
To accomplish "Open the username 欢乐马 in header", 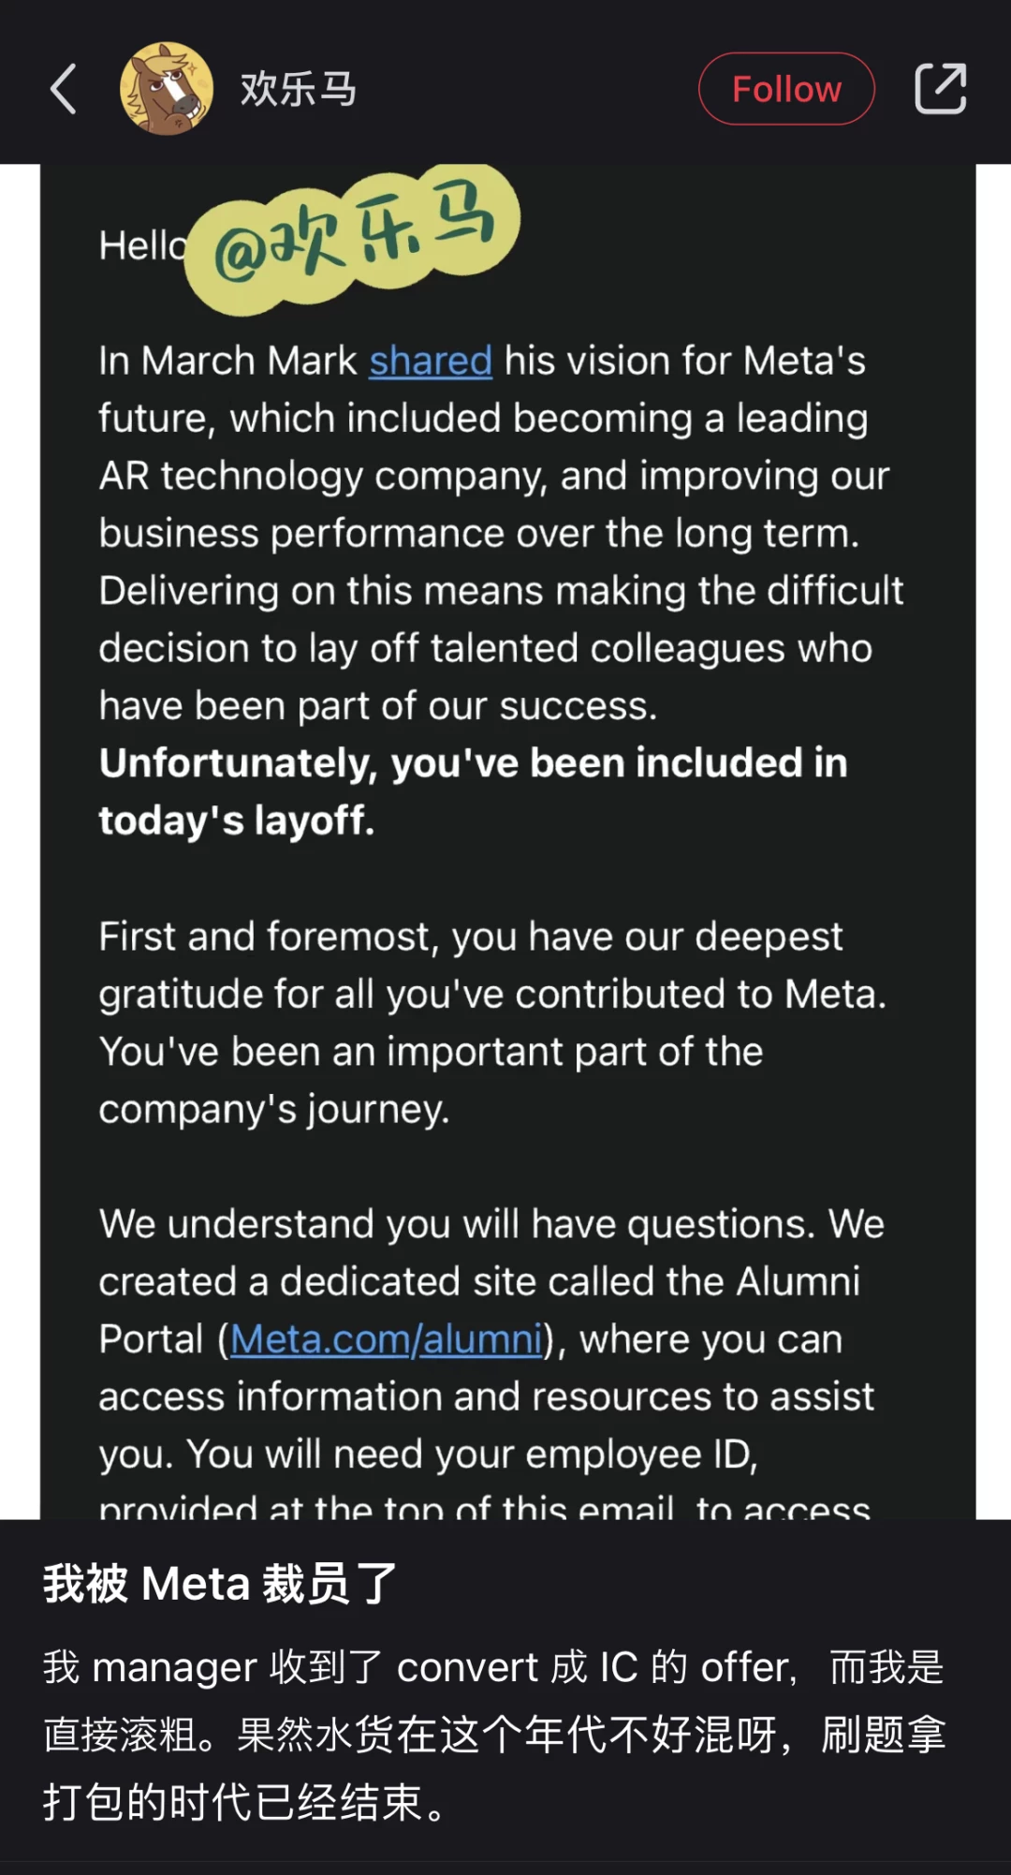I will point(298,89).
